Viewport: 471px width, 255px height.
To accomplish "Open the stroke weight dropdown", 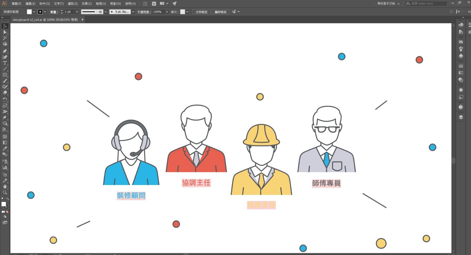I will [x=77, y=12].
